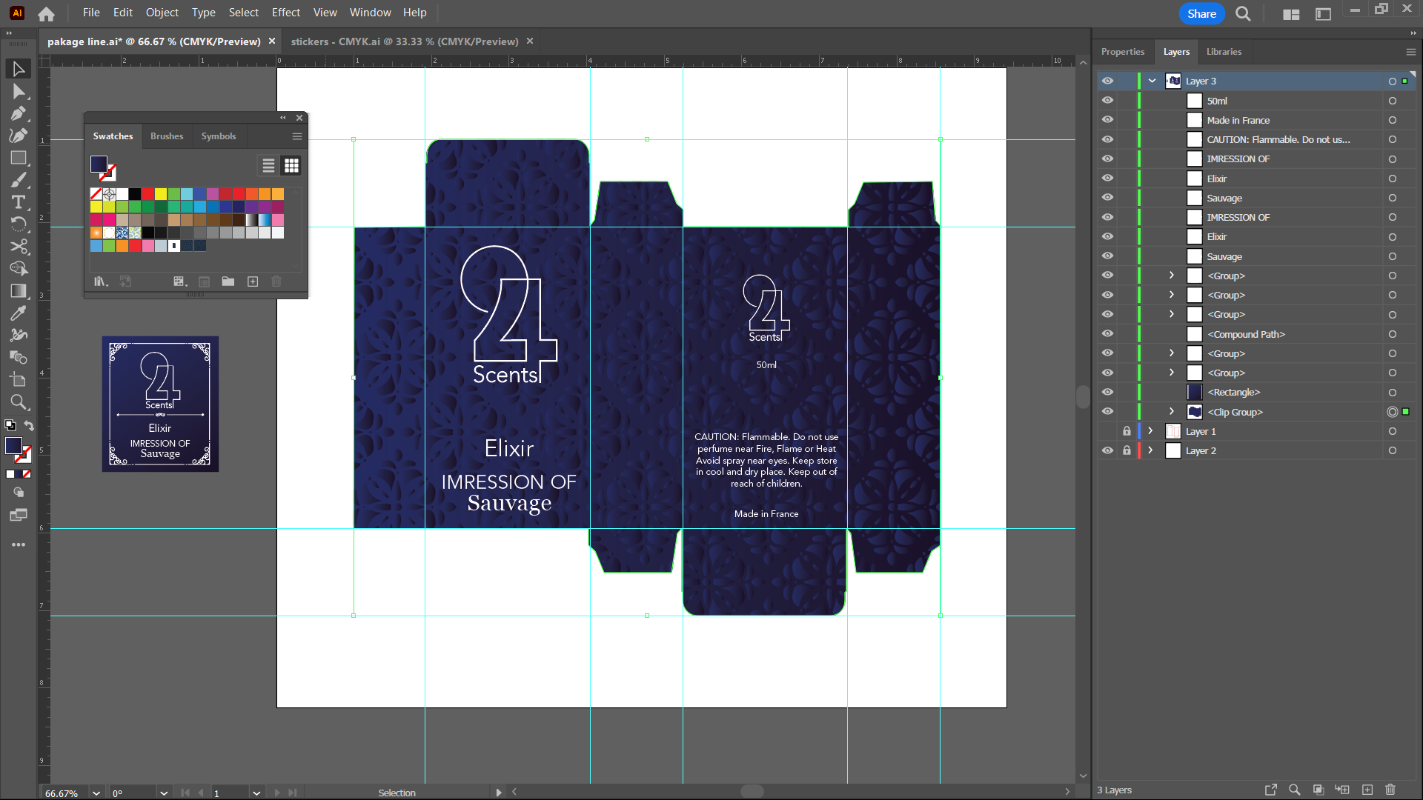
Task: Expand Layer 1
Action: point(1150,431)
